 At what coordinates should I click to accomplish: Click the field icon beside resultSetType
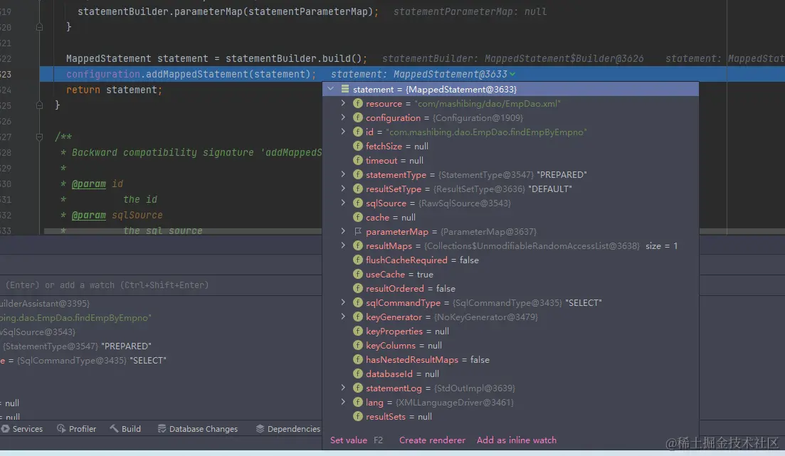tap(357, 189)
